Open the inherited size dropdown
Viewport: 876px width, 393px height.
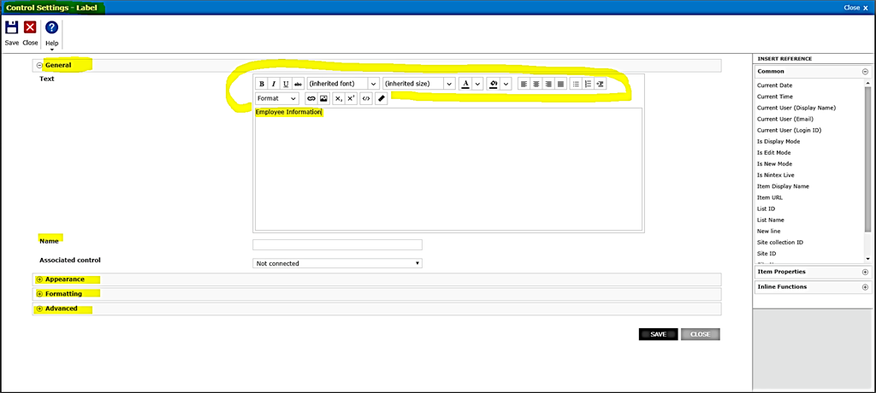[419, 84]
